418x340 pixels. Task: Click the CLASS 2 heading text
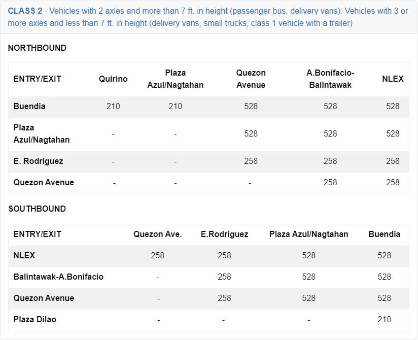[25, 11]
